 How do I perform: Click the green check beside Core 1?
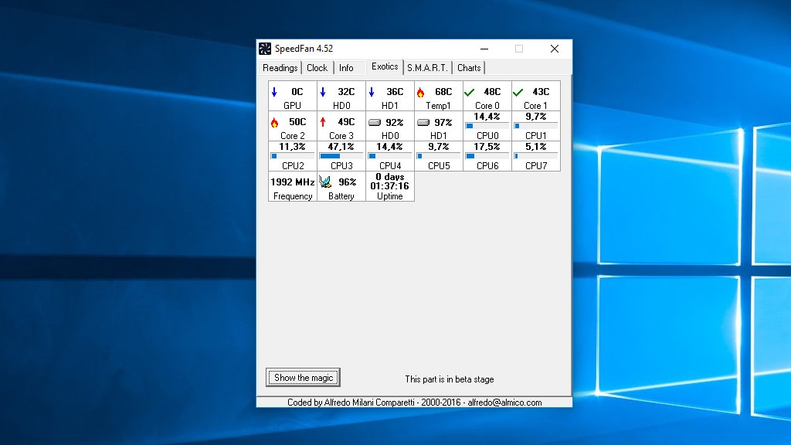coord(518,92)
